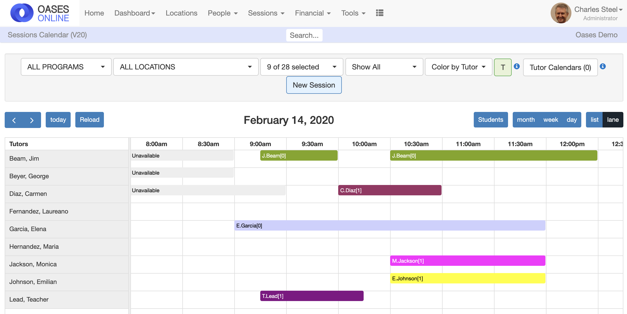Switch to week view

point(551,120)
